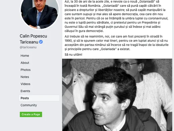The height and width of the screenshot is (131, 174).
Task: Select Notes in the sidebar
Action: pyautogui.click(x=25, y=77)
